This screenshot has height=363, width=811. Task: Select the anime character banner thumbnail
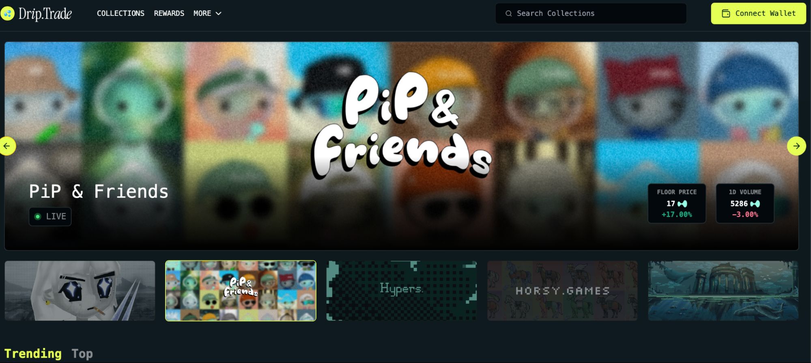(x=80, y=291)
